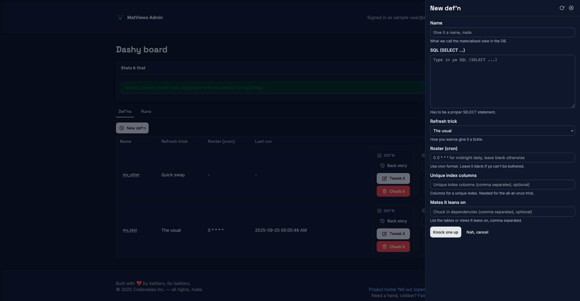Click into the SQL SELECT textarea
Viewport: 580px width, 301px height.
[x=502, y=81]
